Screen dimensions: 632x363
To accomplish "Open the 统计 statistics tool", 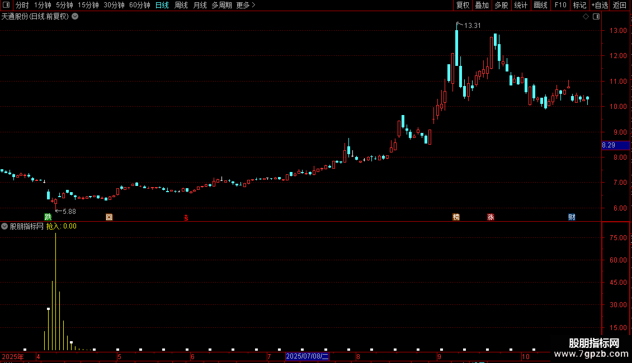I will [521, 5].
